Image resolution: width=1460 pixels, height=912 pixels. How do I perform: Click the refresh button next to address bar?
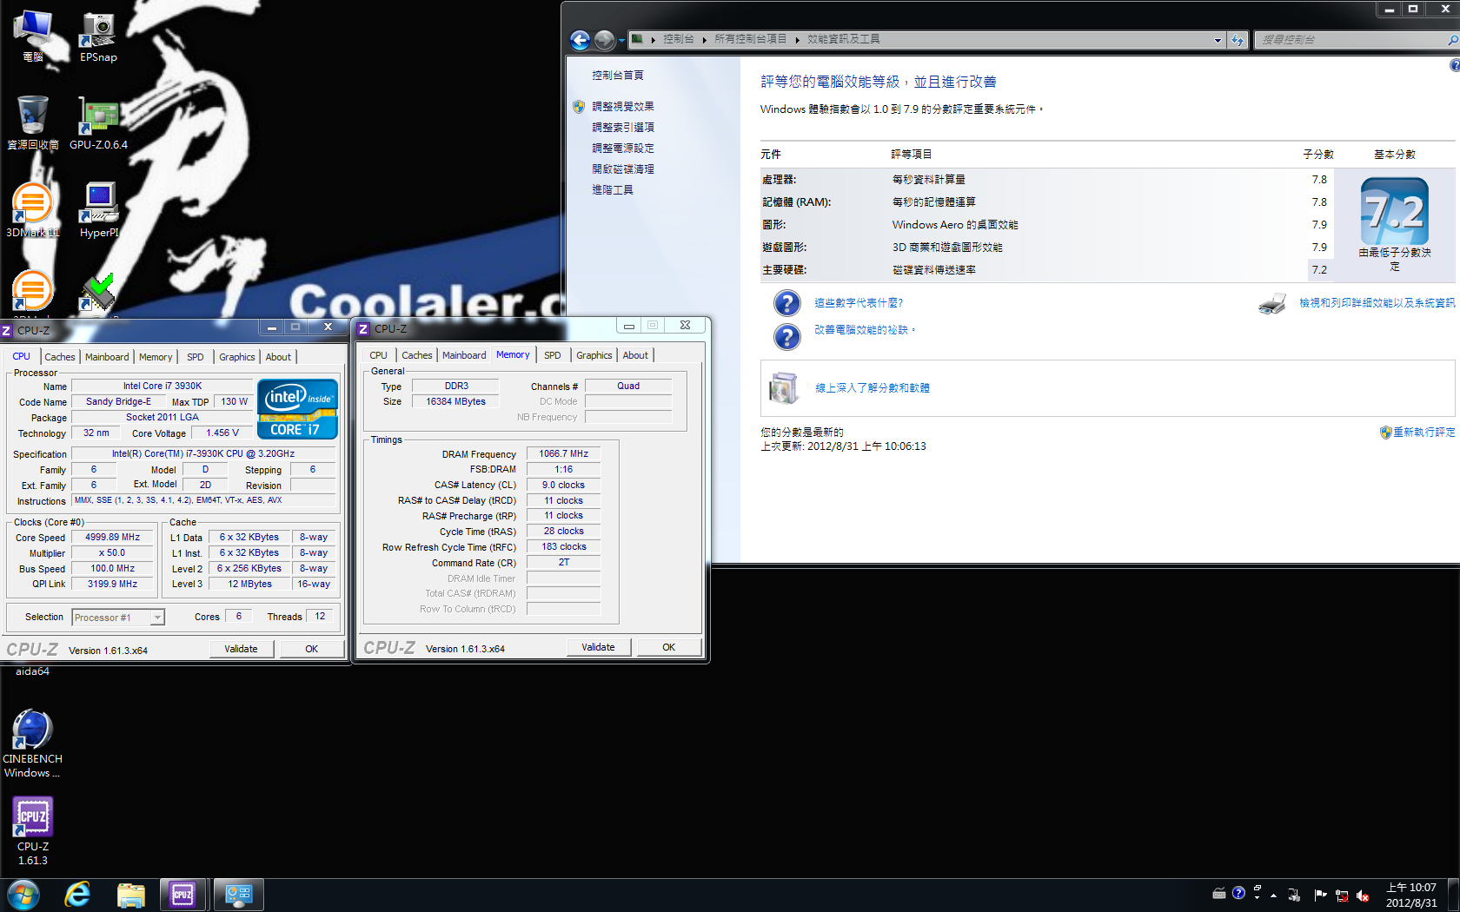click(x=1238, y=40)
